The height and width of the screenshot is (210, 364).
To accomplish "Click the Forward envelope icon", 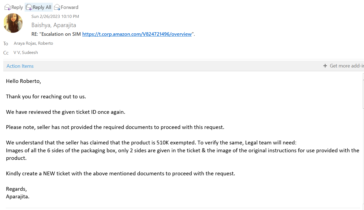I will tap(57, 7).
